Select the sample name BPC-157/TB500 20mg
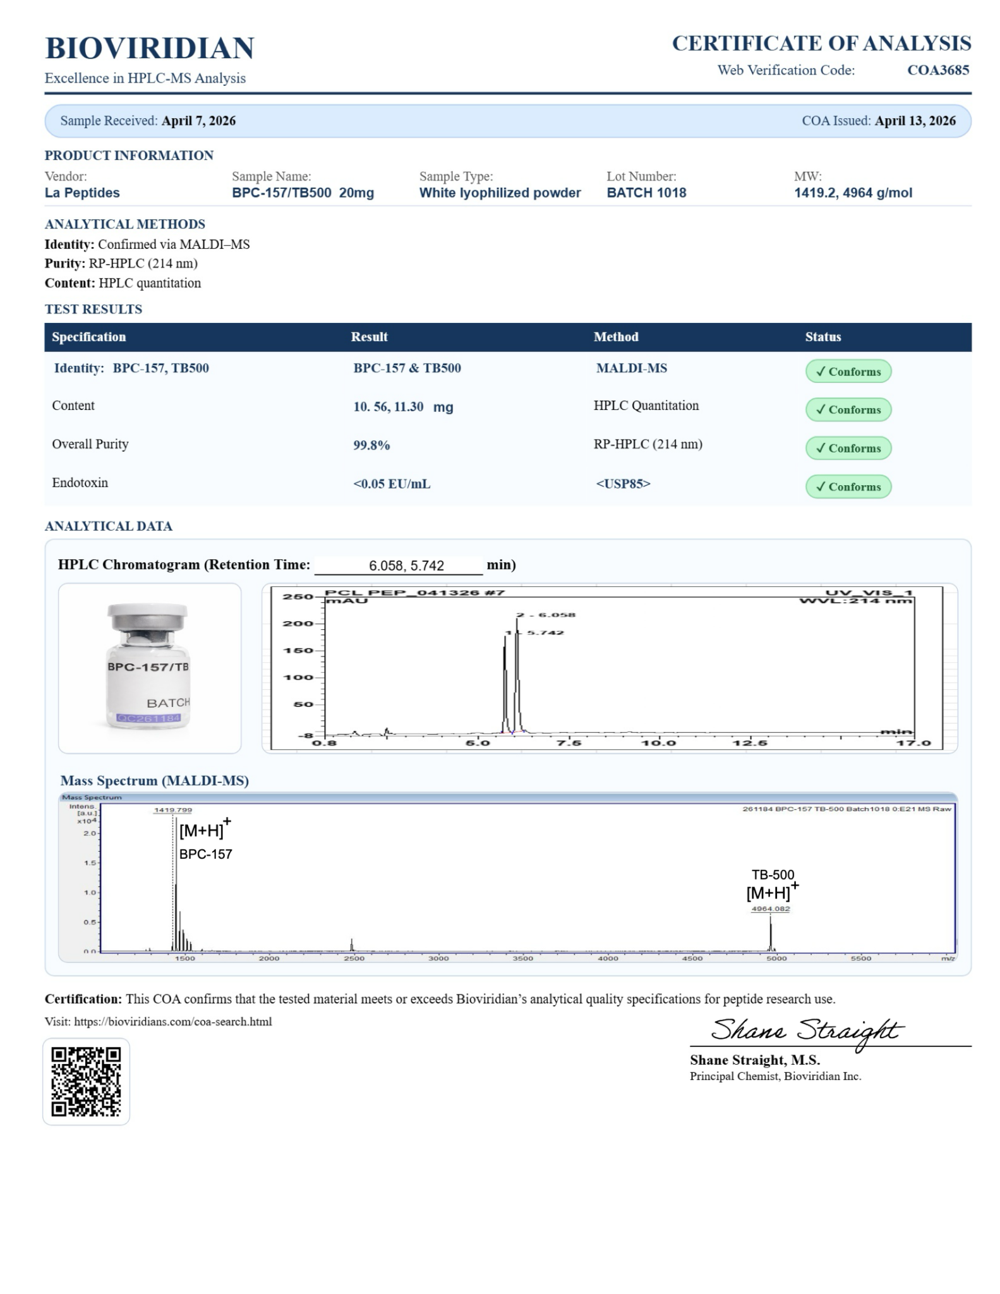The height and width of the screenshot is (1294, 1000). pos(303,193)
